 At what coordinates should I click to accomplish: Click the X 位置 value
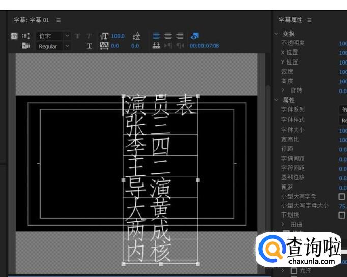[x=343, y=53]
